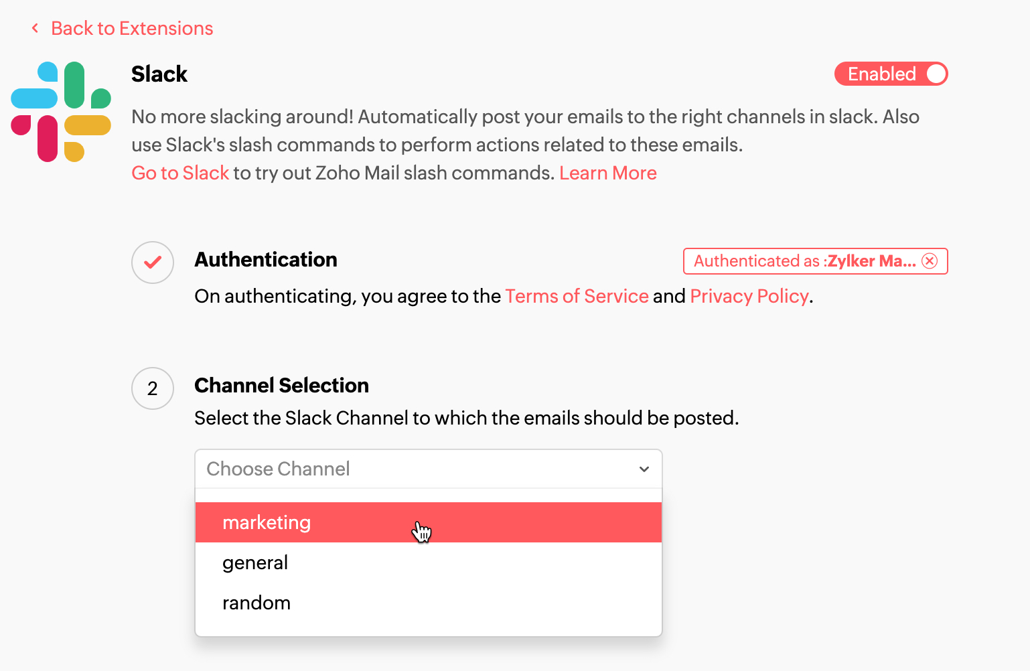
Task: Select the general channel
Action: (255, 563)
